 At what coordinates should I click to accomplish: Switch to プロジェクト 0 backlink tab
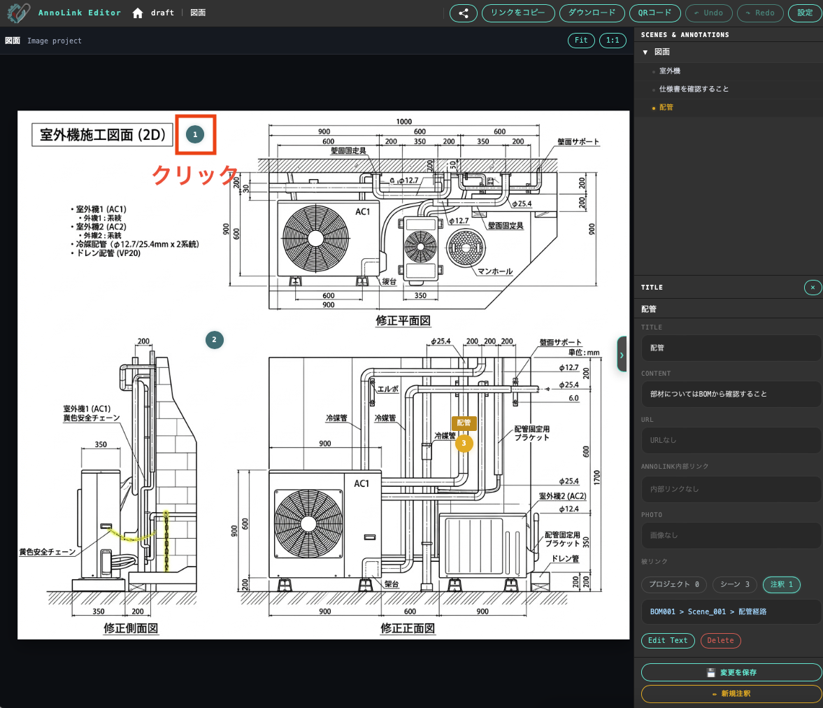(x=673, y=584)
